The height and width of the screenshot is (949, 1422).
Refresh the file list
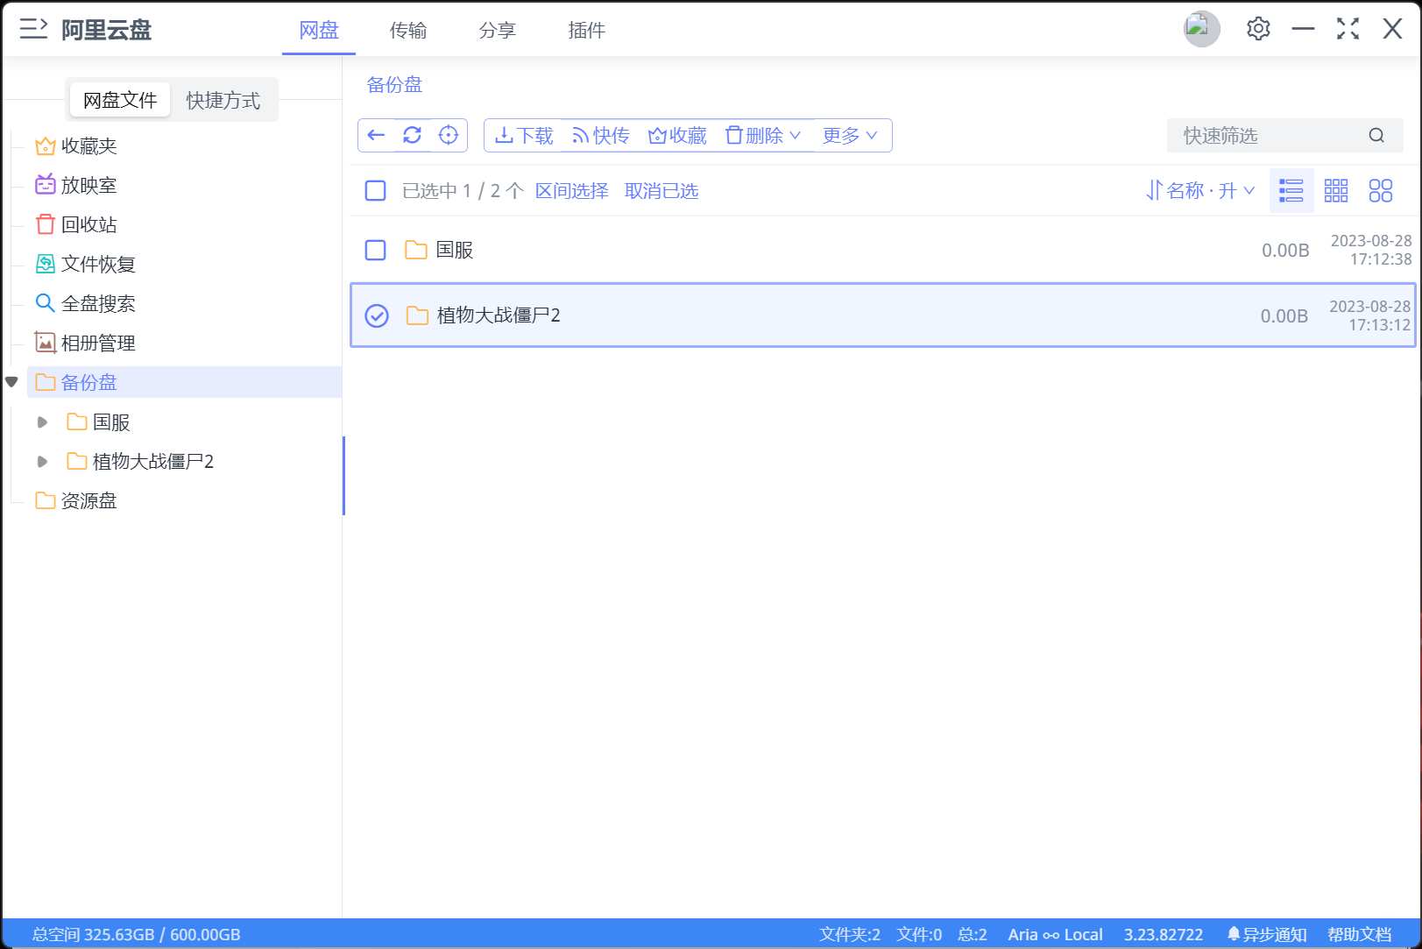413,135
